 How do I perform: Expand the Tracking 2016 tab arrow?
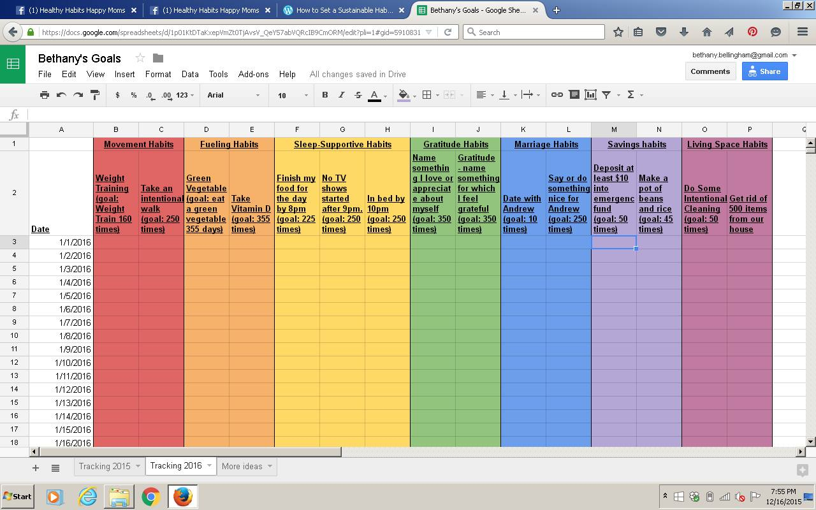208,466
